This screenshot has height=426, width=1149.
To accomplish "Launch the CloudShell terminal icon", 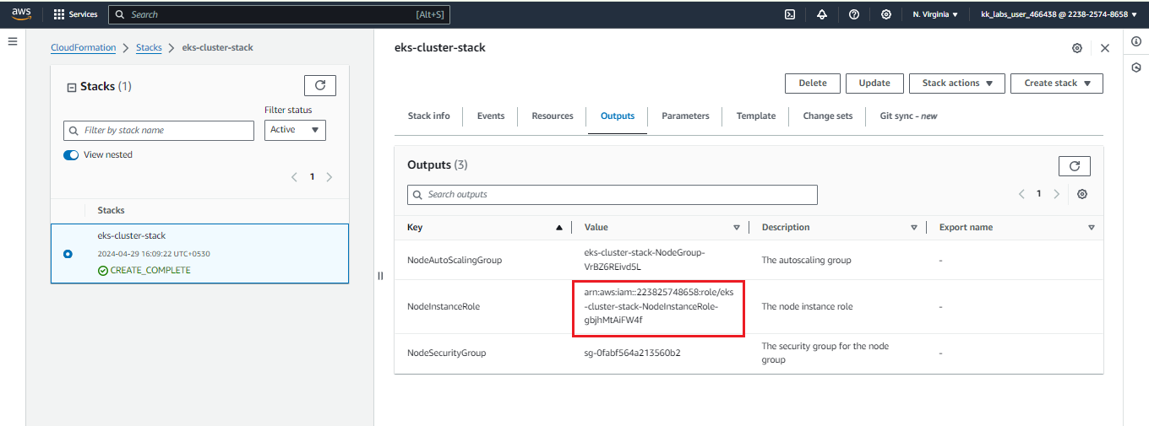I will click(x=790, y=14).
